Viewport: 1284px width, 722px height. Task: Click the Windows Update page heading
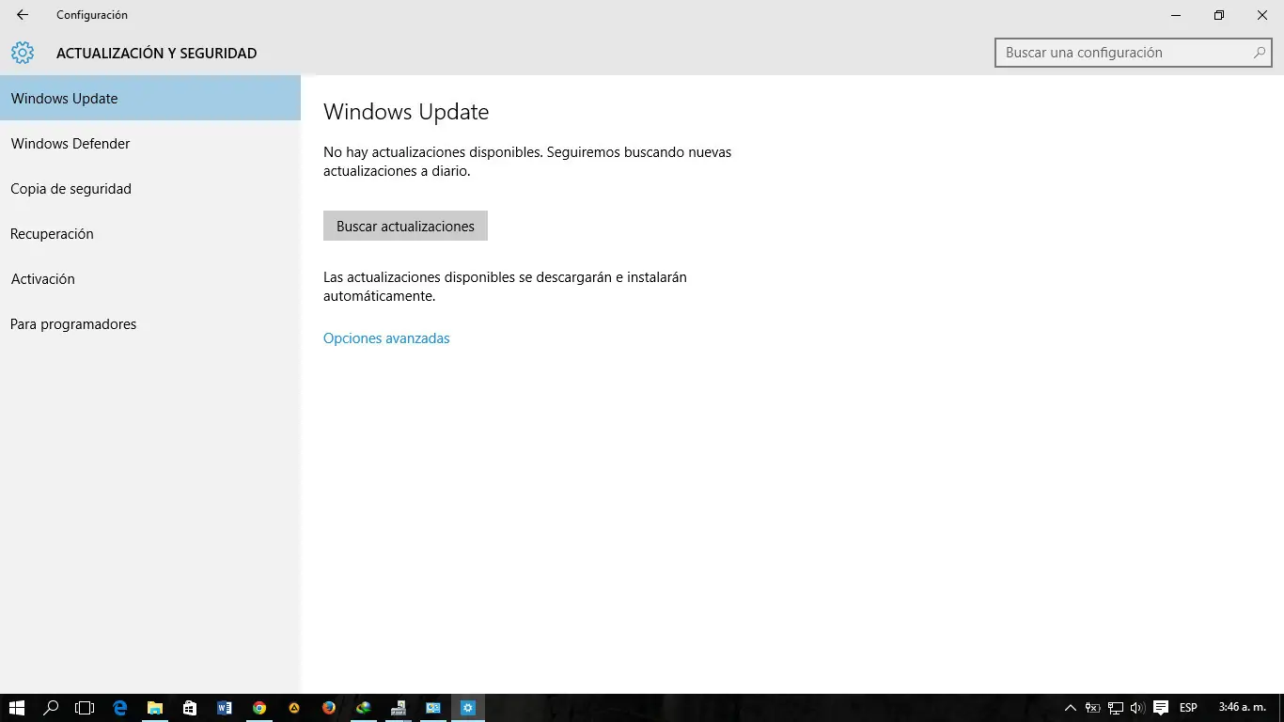(406, 112)
